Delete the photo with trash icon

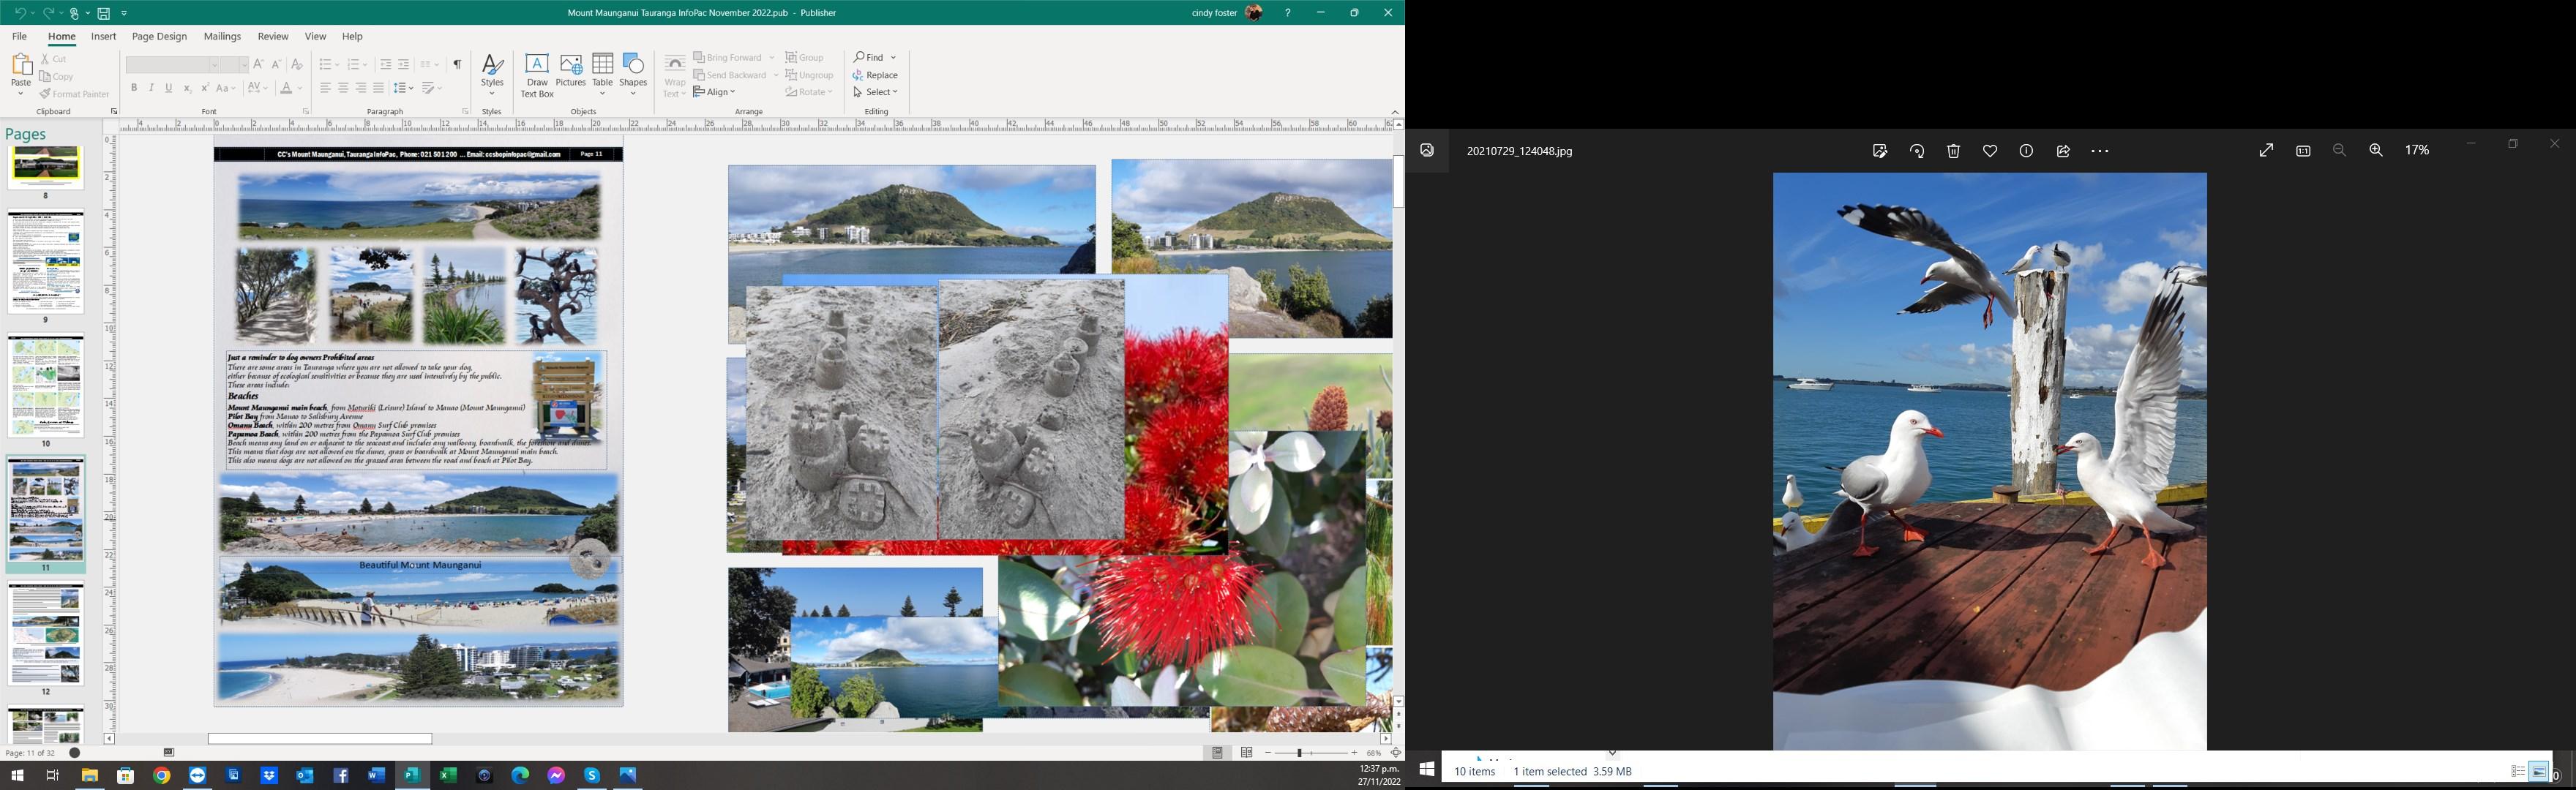pos(1953,151)
